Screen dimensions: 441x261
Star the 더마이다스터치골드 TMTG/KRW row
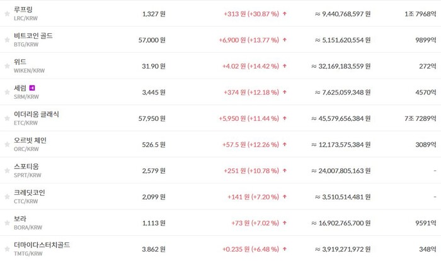(x=7, y=249)
